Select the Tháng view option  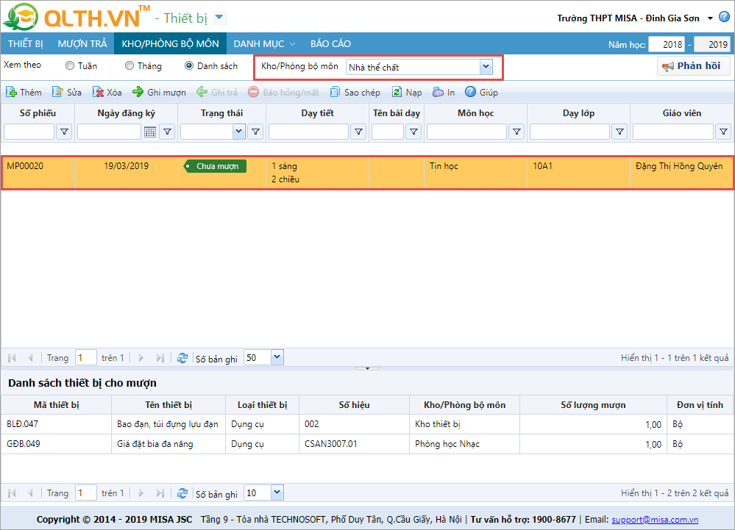click(x=129, y=65)
